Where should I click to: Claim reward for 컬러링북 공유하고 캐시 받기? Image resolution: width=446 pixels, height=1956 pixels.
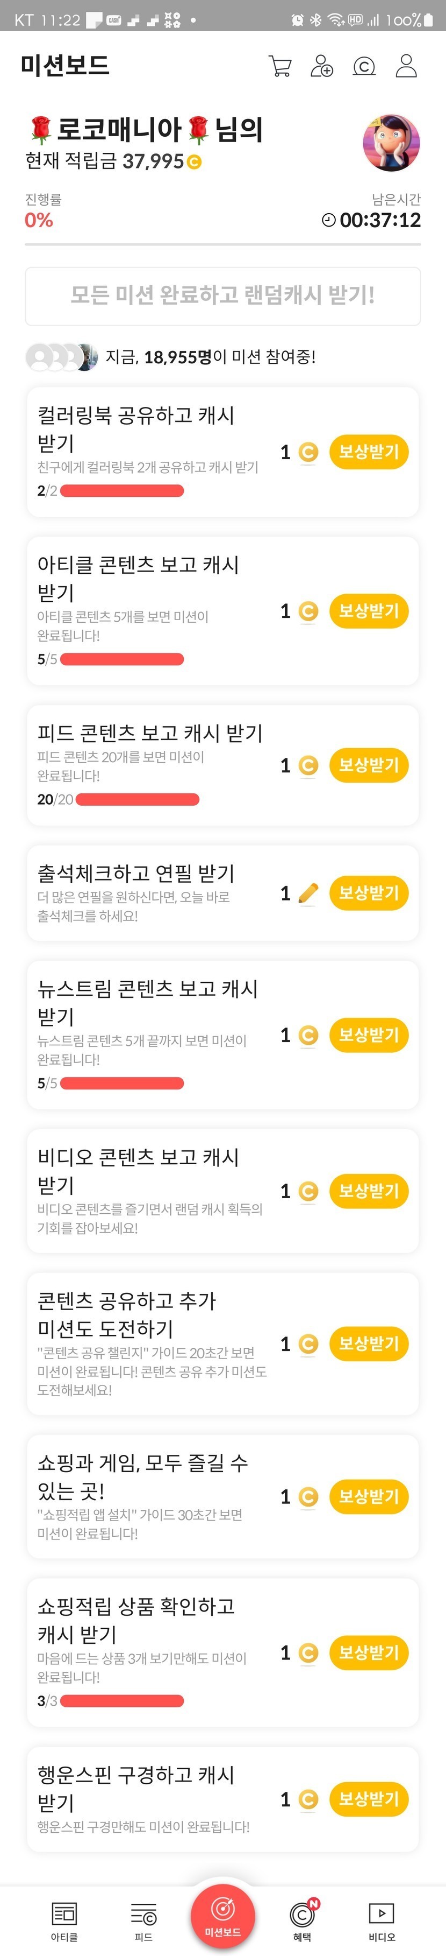pyautogui.click(x=369, y=452)
